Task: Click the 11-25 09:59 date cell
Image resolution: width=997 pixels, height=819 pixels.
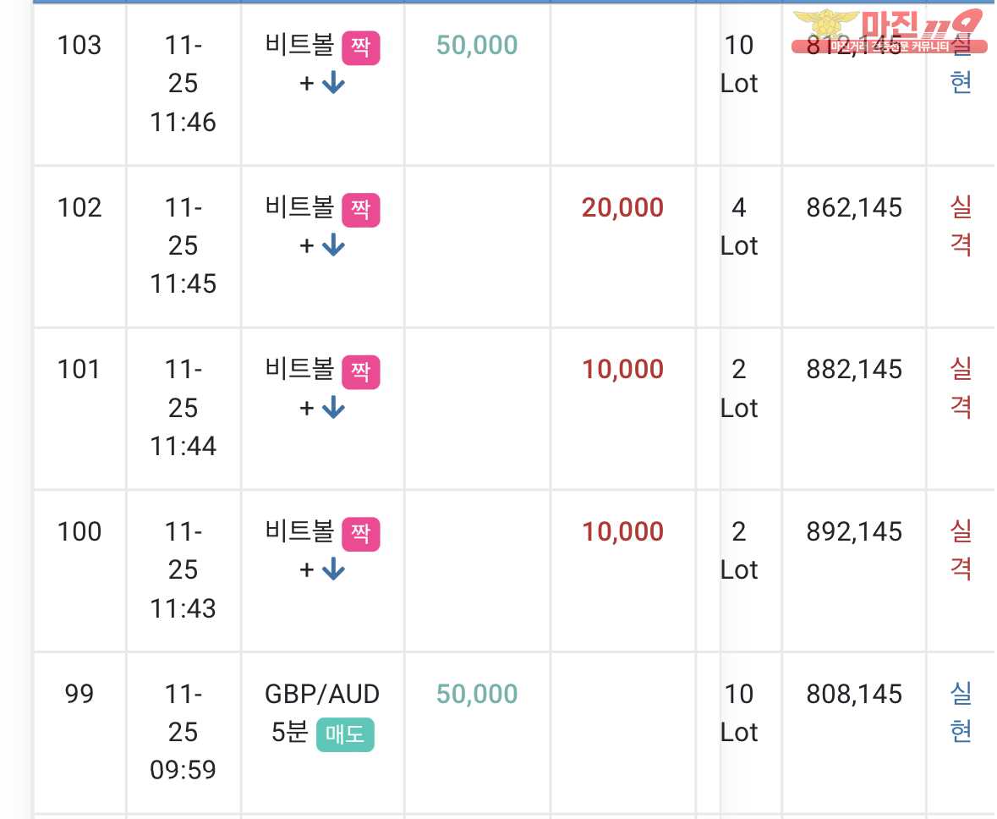Action: pyautogui.click(x=184, y=732)
